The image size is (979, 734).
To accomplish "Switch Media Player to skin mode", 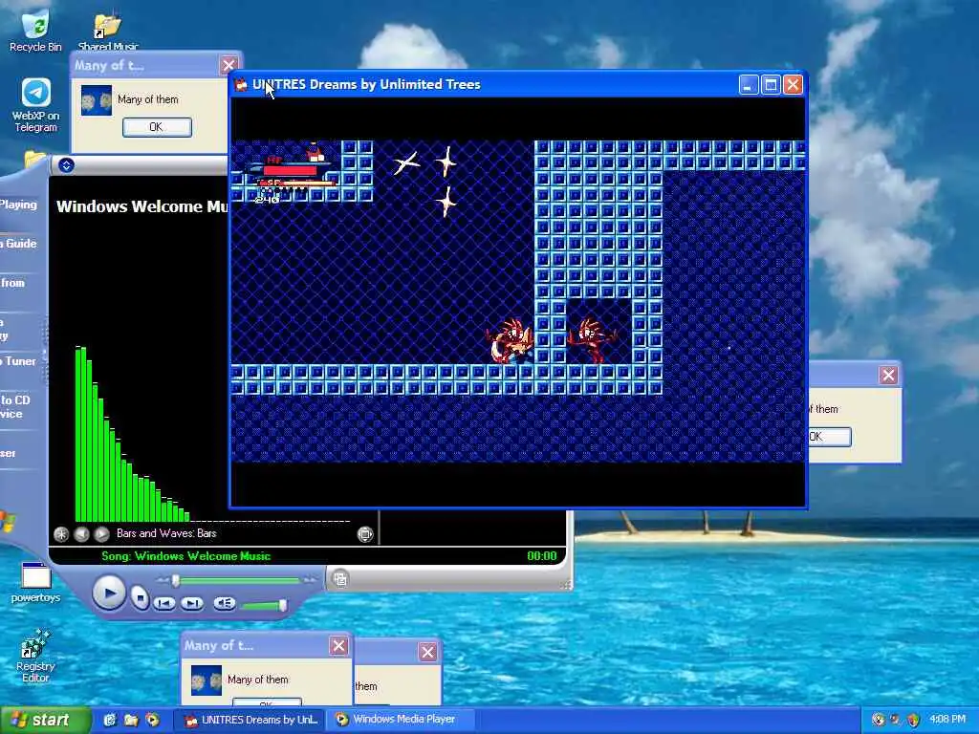I will 340,579.
